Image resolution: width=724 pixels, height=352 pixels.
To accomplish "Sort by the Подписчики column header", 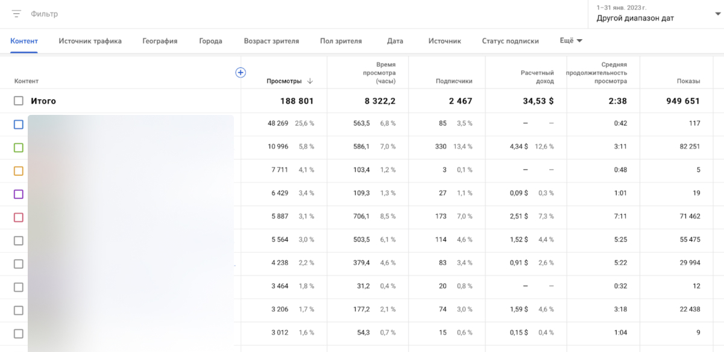I will coord(454,81).
